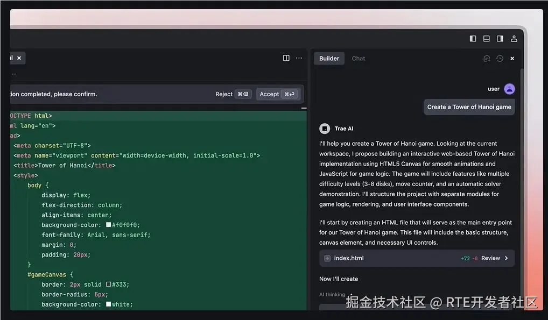The width and height of the screenshot is (548, 320).
Task: Open editor more actions ellipsis
Action: point(299,58)
